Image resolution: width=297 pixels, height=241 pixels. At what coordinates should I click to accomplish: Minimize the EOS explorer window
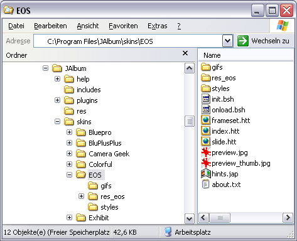click(x=257, y=11)
